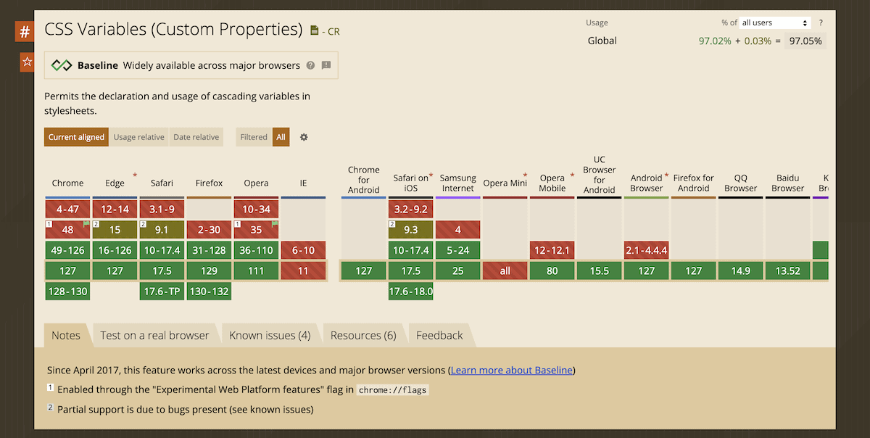Open the Known issues (4) tab
Image resolution: width=870 pixels, height=438 pixels.
click(270, 335)
